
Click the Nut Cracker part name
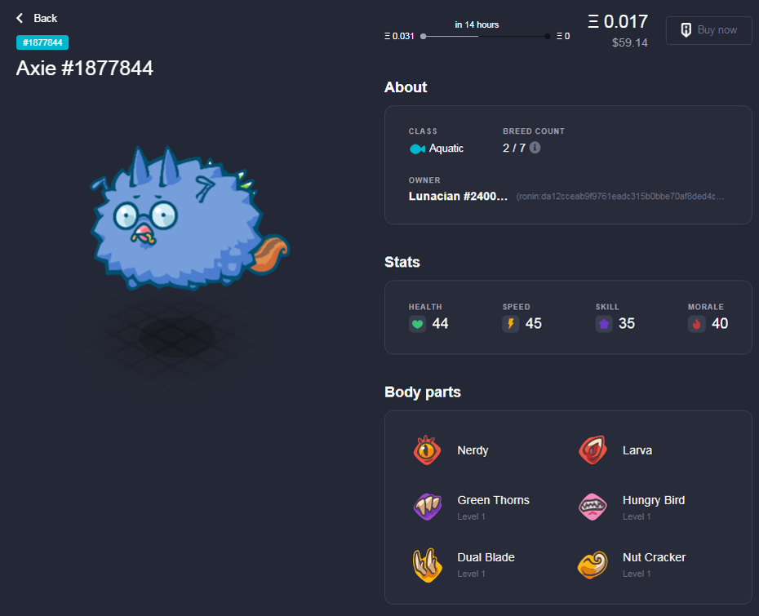click(654, 557)
